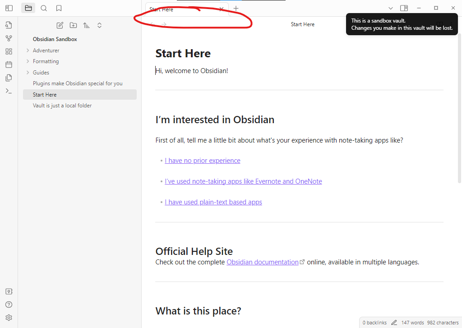Switch to the Search tab

(43, 8)
